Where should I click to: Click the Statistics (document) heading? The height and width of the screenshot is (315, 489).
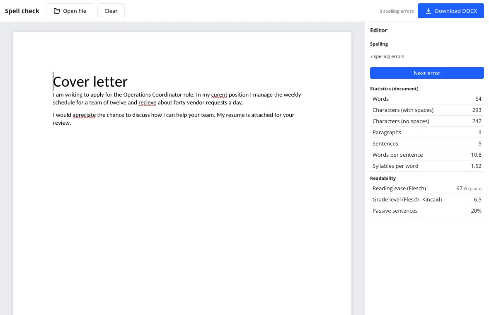(x=394, y=89)
